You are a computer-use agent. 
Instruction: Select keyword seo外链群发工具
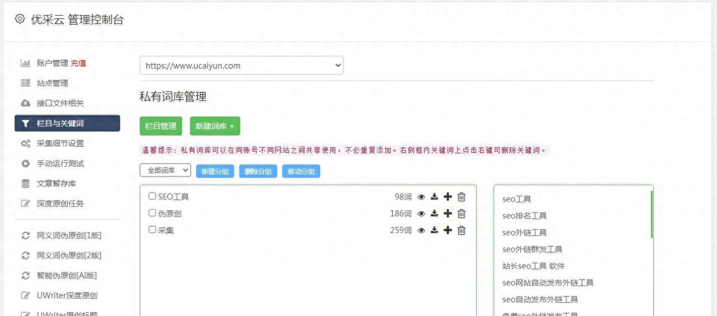[x=533, y=249]
